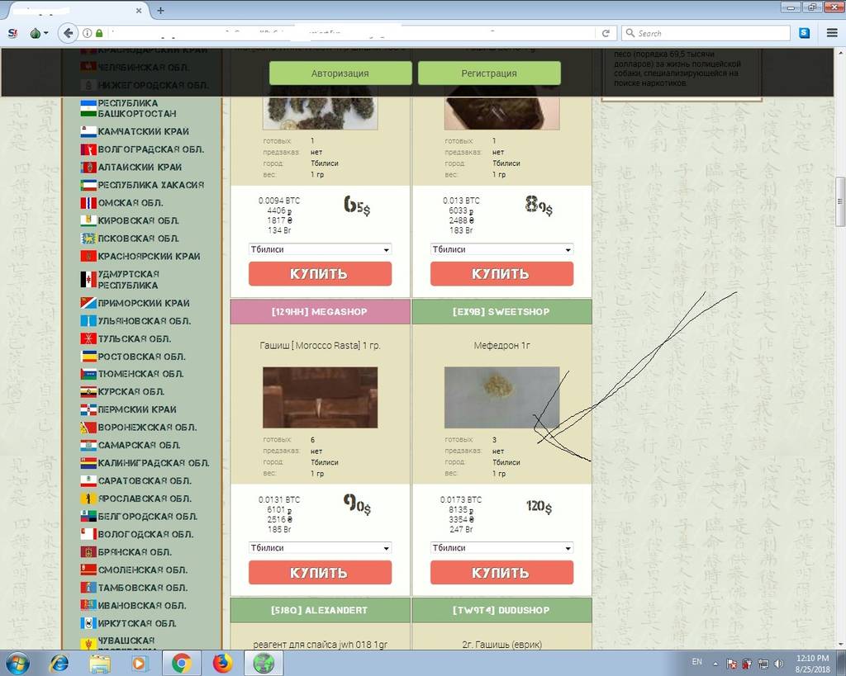Open city dropdown under the 89$ listing
The width and height of the screenshot is (846, 676).
click(x=501, y=249)
